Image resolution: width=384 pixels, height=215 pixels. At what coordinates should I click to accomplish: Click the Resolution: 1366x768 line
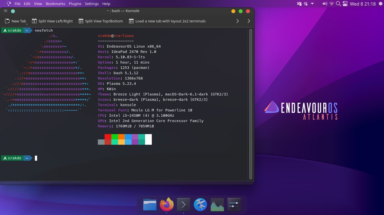click(120, 78)
